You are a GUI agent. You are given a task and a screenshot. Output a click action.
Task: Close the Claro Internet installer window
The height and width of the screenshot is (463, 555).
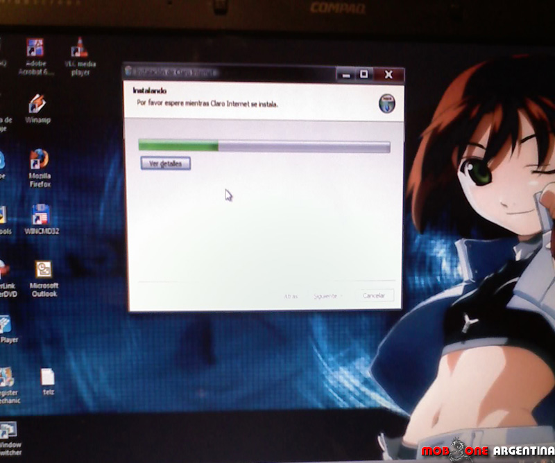388,73
